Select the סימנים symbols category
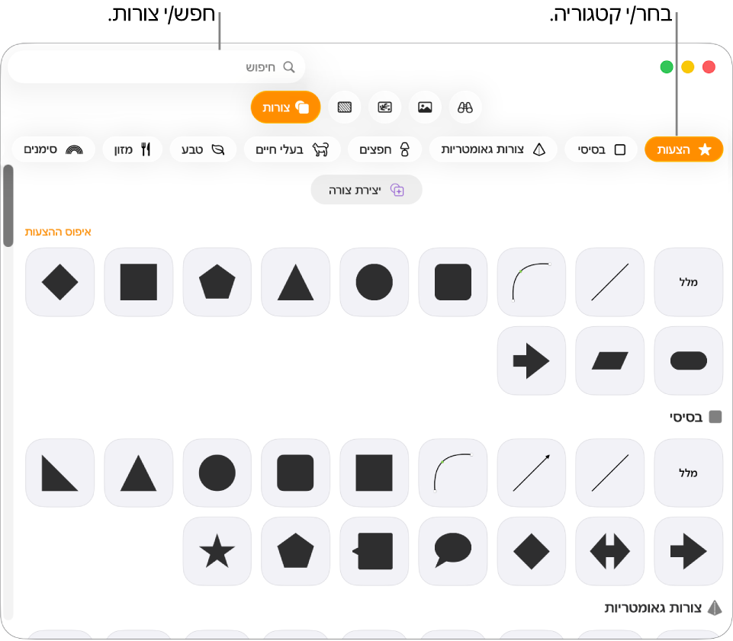 point(53,149)
